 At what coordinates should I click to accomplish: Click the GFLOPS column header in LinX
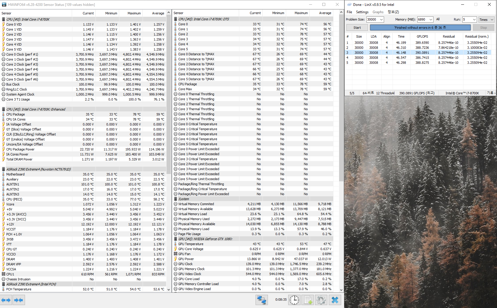(x=422, y=36)
